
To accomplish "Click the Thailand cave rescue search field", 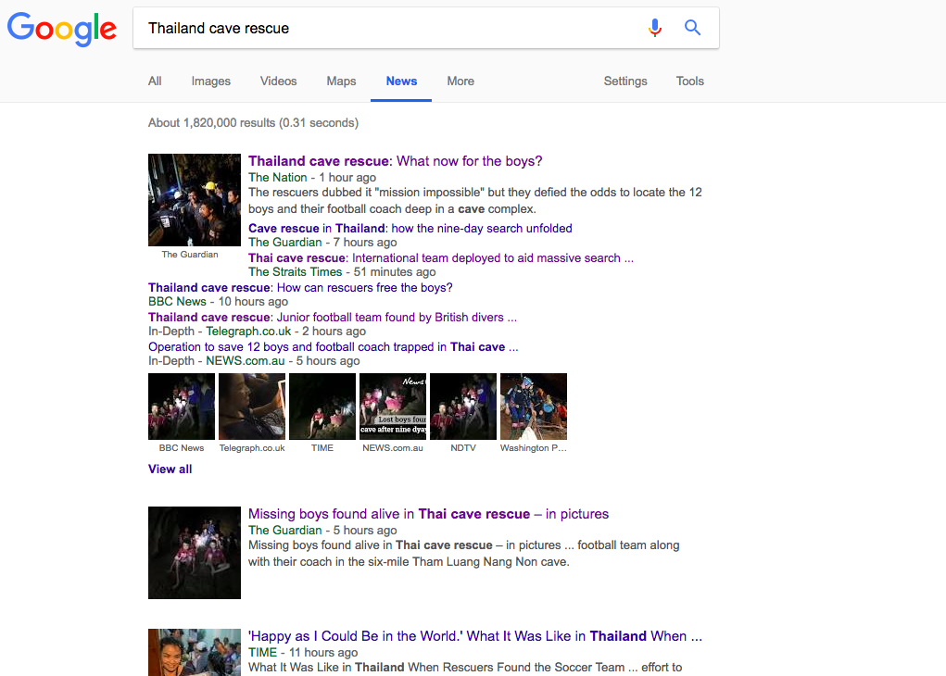I will coord(386,28).
